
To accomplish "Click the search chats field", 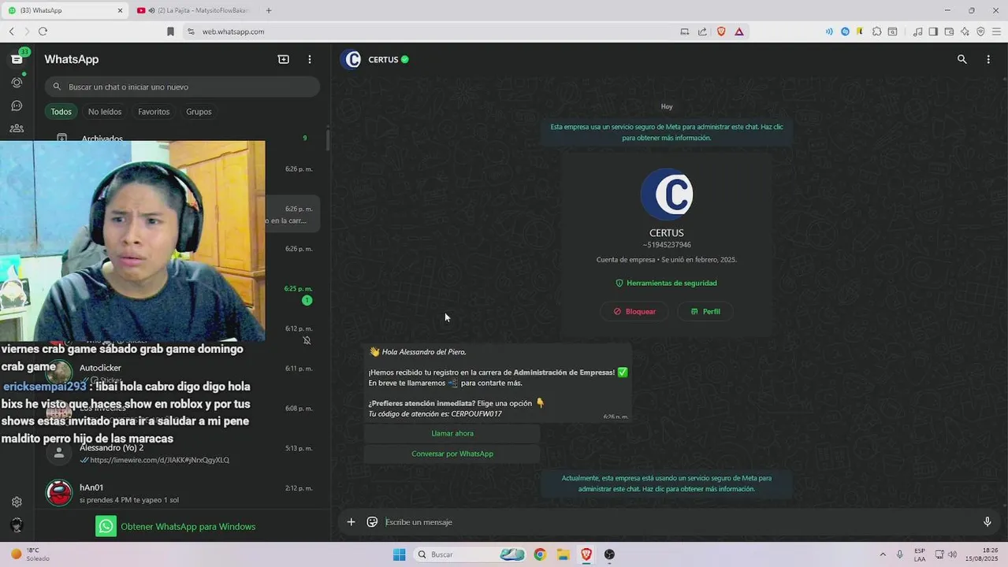I will pyautogui.click(x=182, y=87).
